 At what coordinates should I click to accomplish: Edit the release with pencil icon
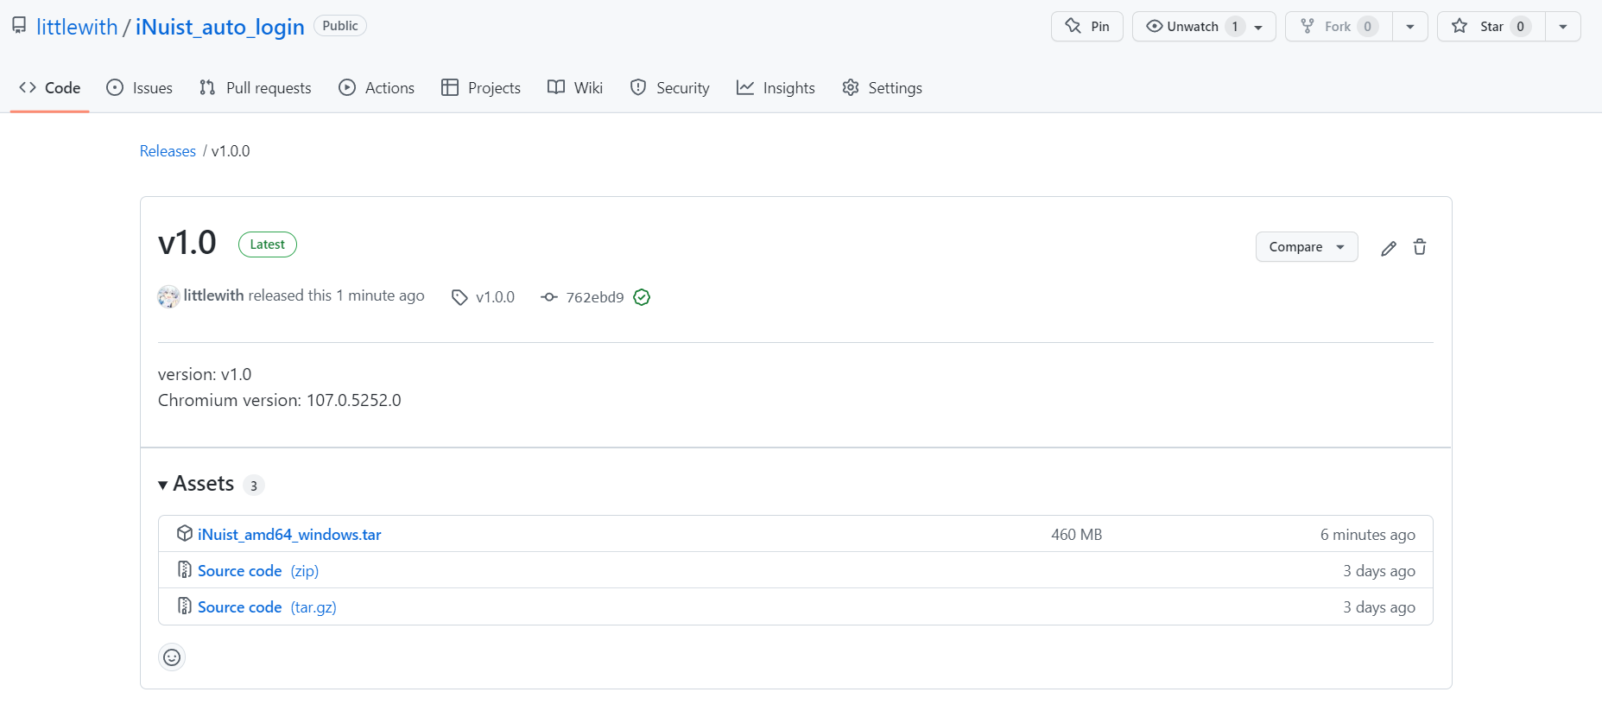click(1389, 248)
